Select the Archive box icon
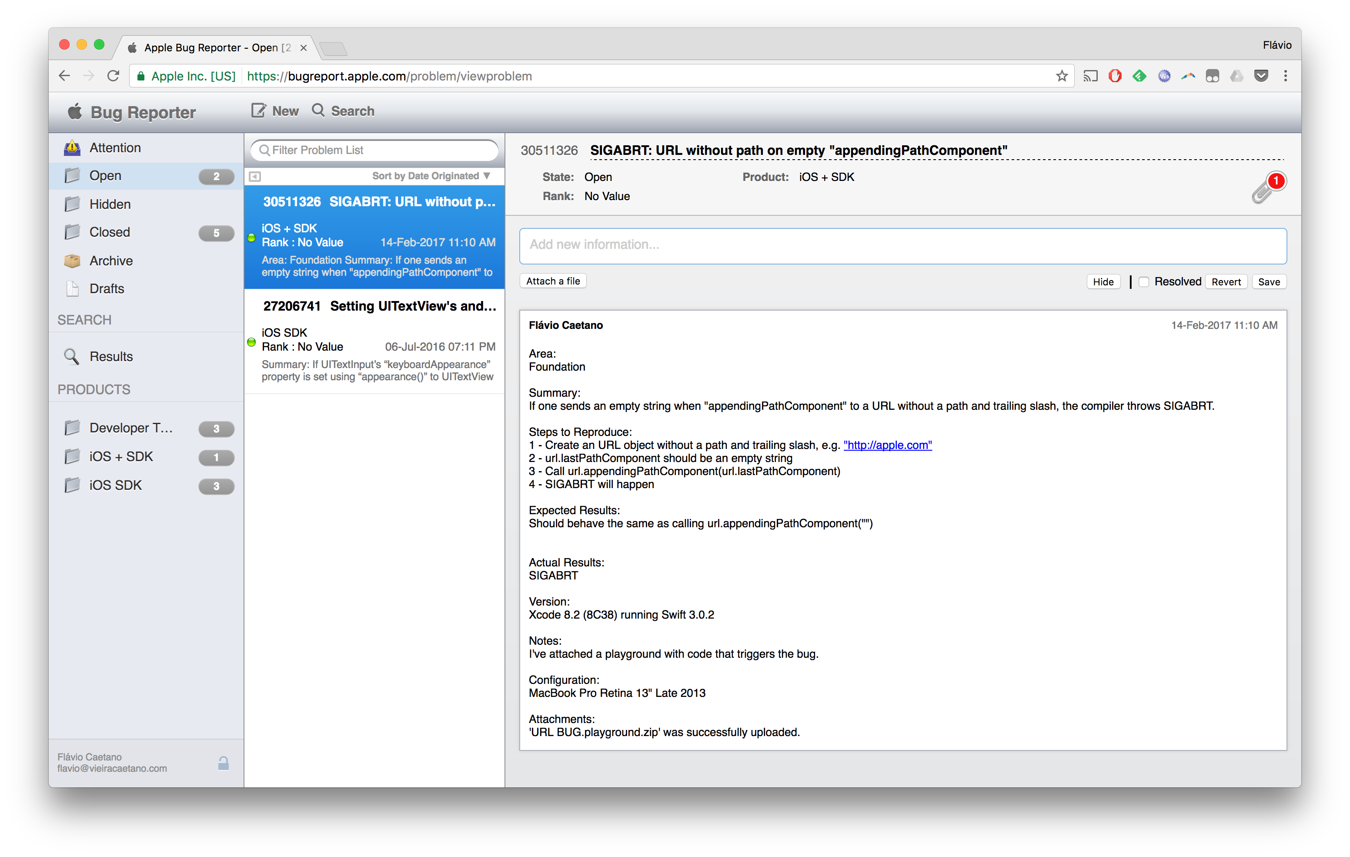 tap(72, 261)
